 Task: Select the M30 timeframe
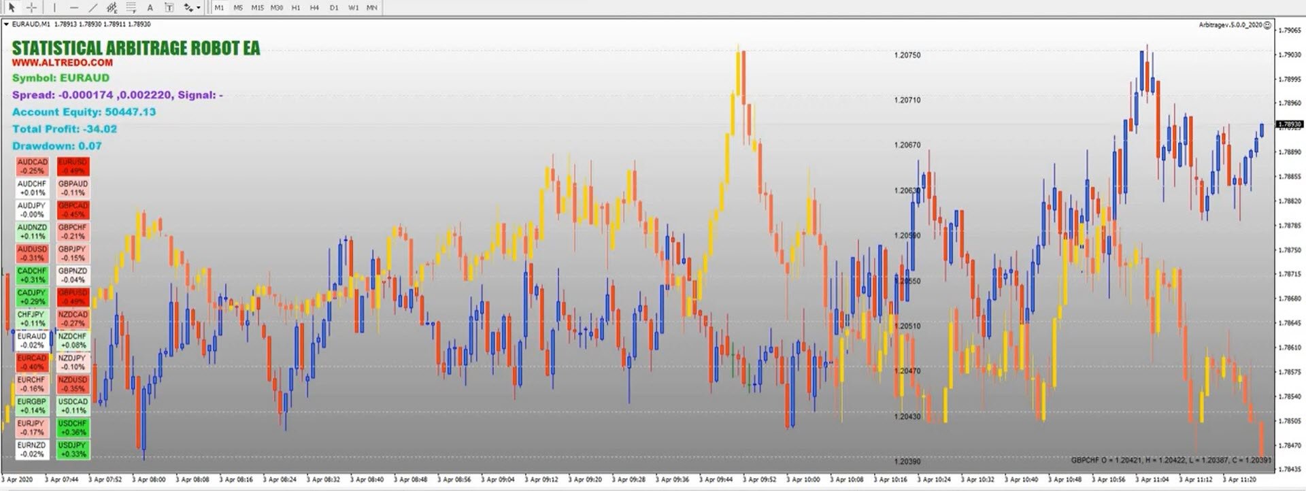tap(276, 7)
